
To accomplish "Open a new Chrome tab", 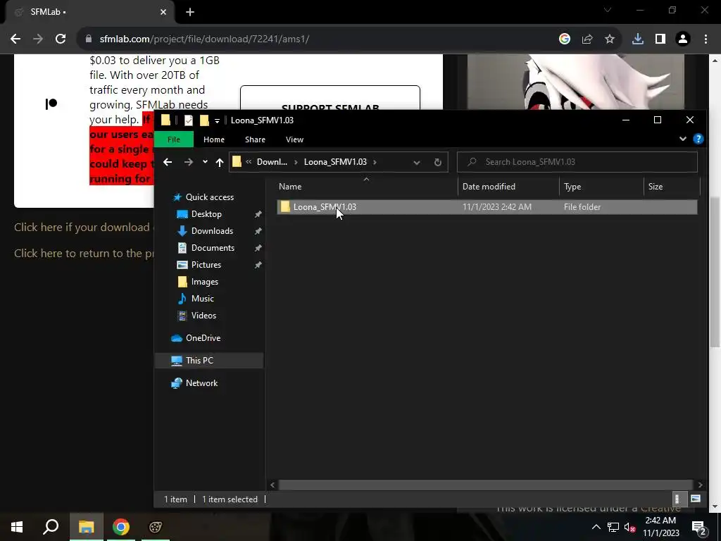I will pos(190,13).
